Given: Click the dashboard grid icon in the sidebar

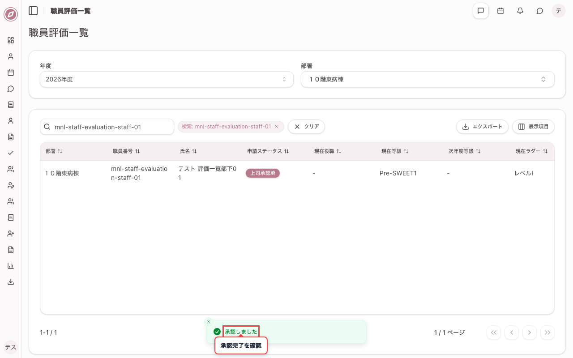Looking at the screenshot, I should point(11,40).
